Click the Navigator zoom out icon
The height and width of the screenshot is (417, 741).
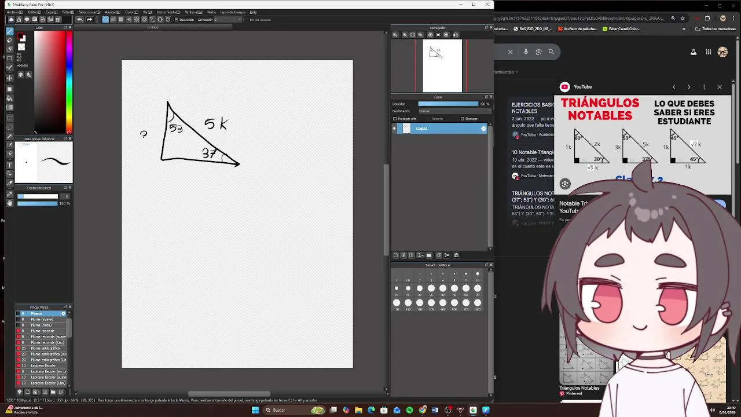pos(420,35)
